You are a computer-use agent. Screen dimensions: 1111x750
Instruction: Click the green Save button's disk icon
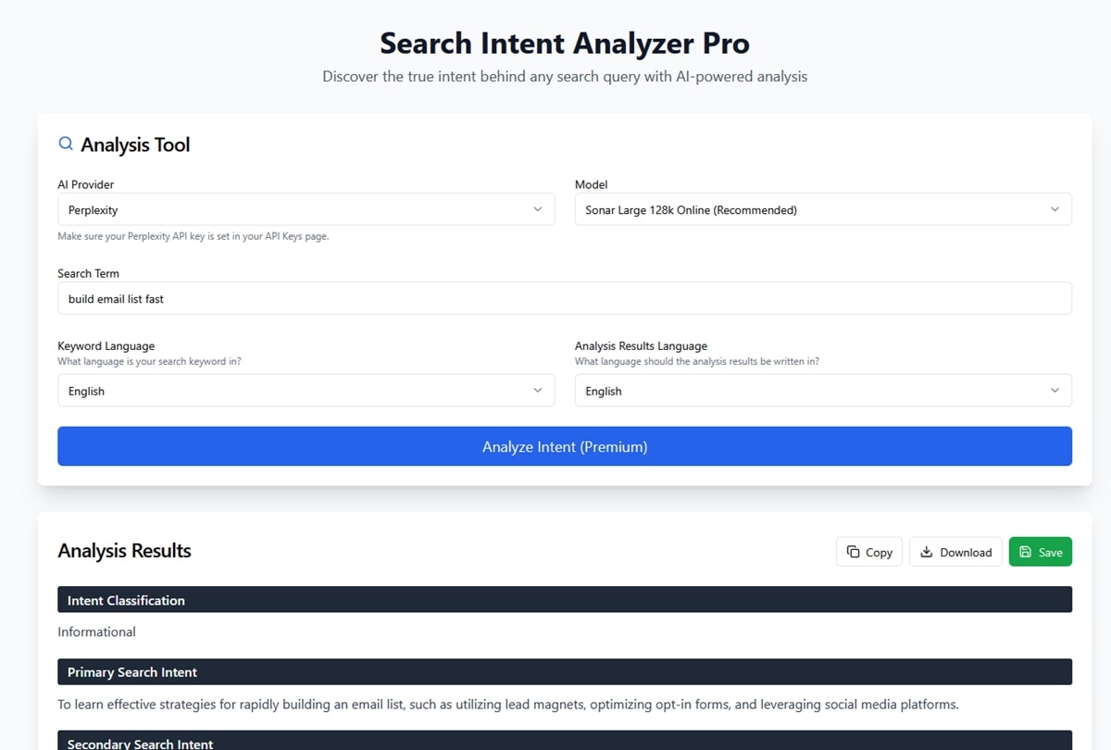click(1026, 552)
